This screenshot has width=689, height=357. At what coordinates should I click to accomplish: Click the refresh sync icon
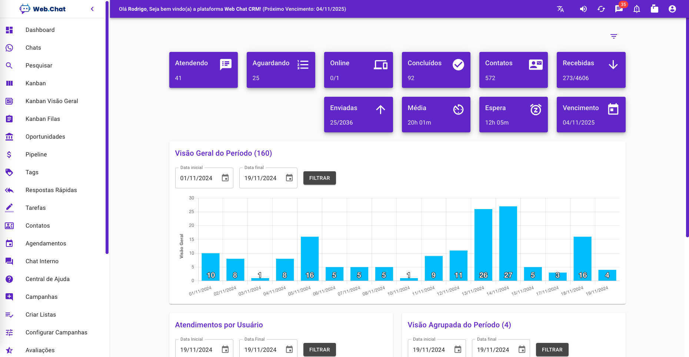(601, 9)
